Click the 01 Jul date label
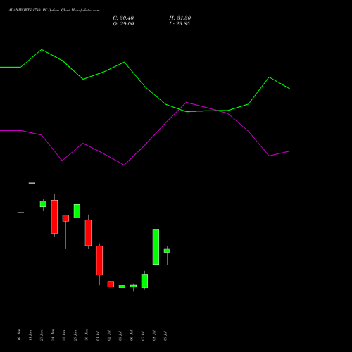Screen dimensions: 352x352 98,336
